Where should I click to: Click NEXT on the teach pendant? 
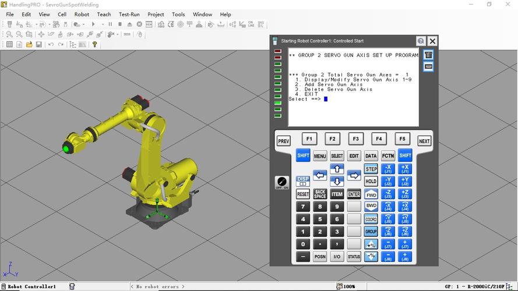click(x=424, y=141)
